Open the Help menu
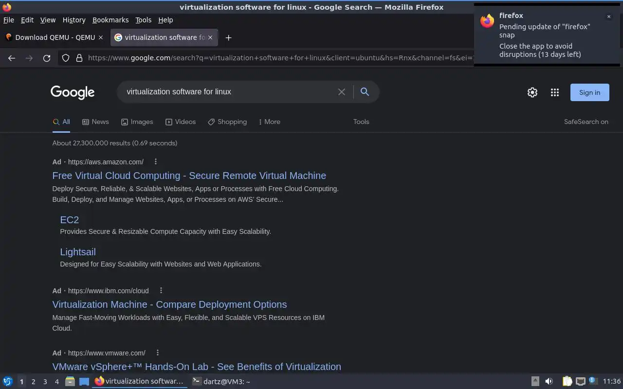 [x=165, y=20]
